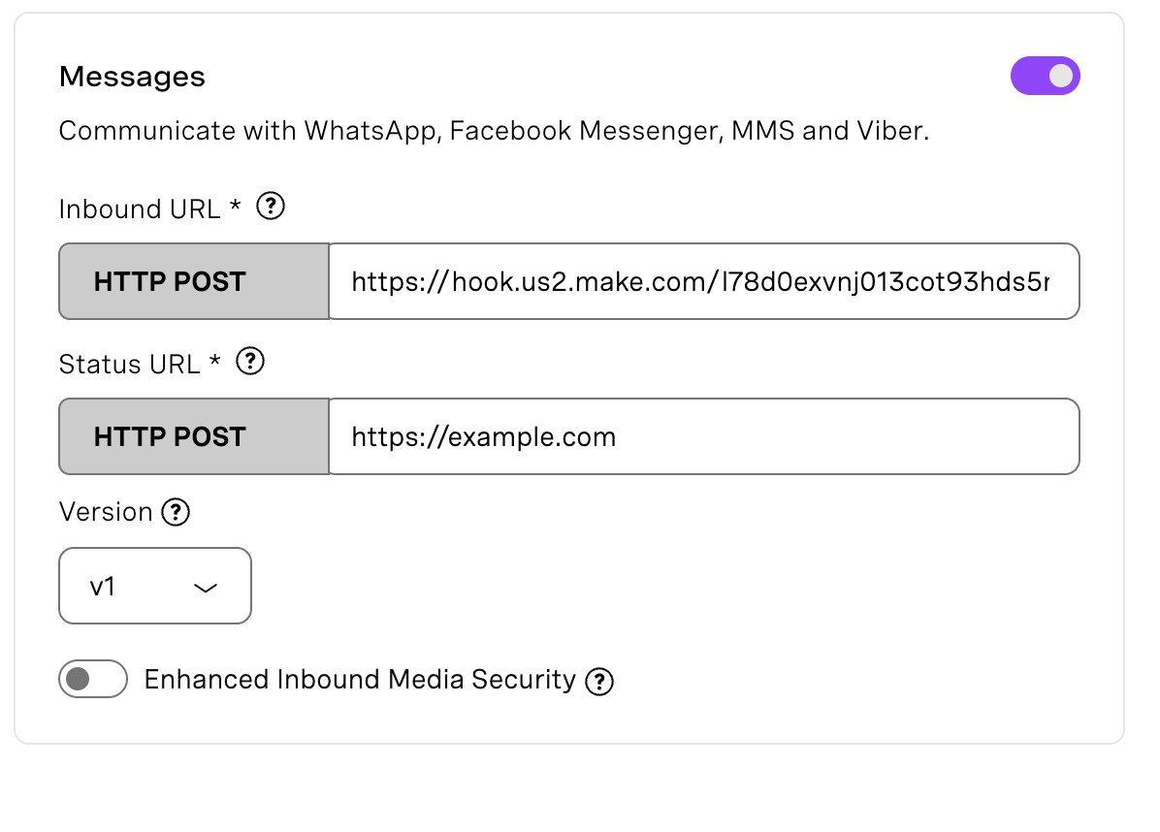The height and width of the screenshot is (832, 1160).
Task: Click the Enhanced Inbound Media Security help icon
Action: (598, 681)
